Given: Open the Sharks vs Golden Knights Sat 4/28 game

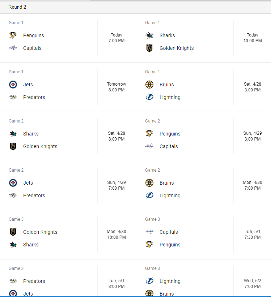Looking at the screenshot, I should point(68,136).
